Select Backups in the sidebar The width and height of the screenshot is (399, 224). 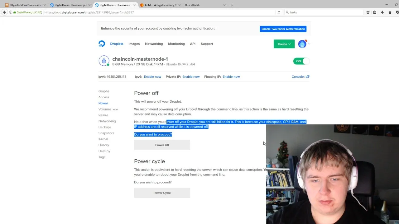pyautogui.click(x=105, y=127)
